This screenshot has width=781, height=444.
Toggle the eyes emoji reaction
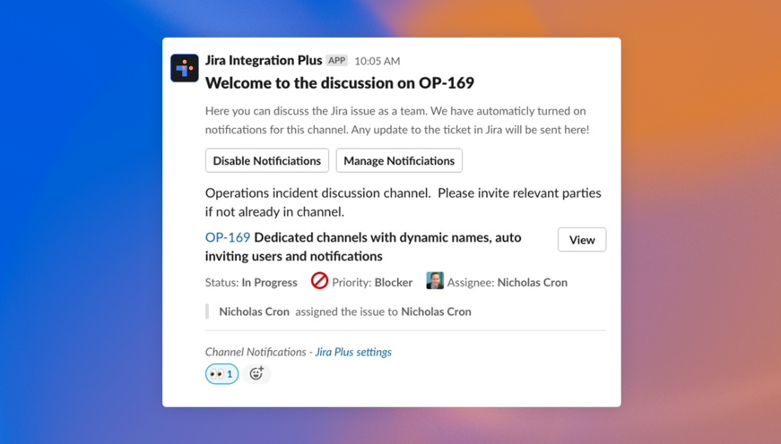pos(221,374)
